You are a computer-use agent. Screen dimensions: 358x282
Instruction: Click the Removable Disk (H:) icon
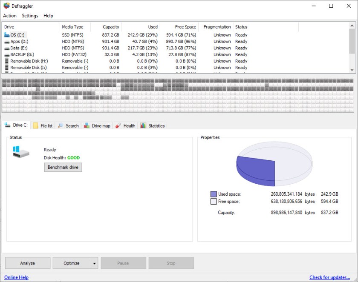6,61
